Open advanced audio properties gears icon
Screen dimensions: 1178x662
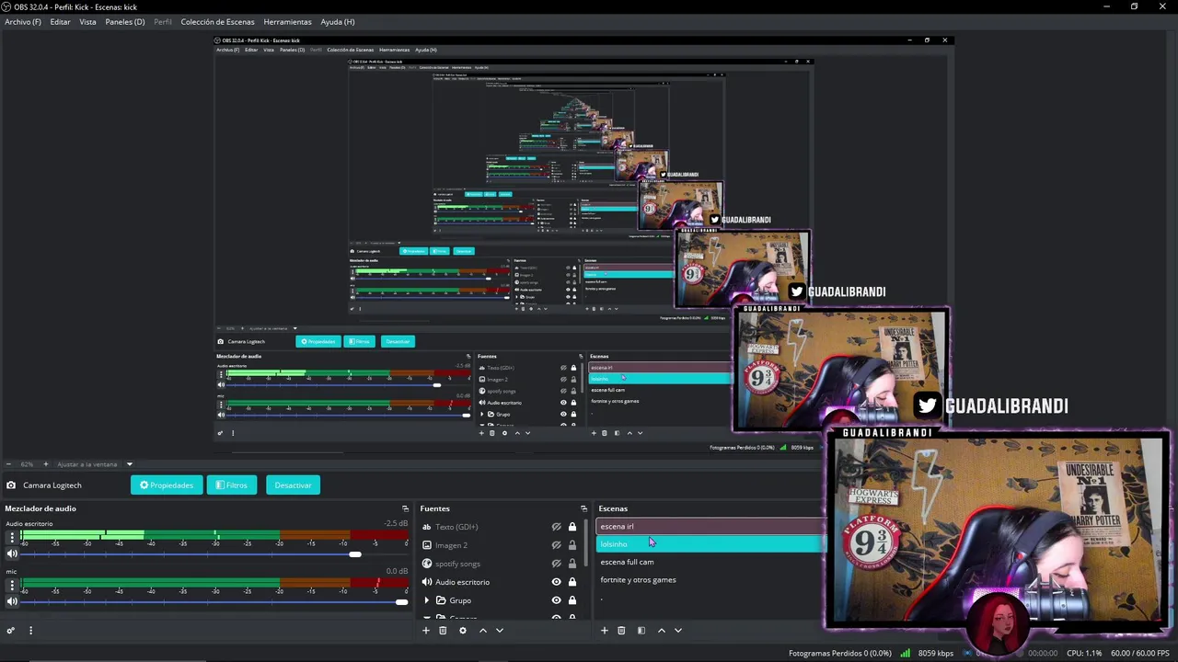tap(11, 631)
